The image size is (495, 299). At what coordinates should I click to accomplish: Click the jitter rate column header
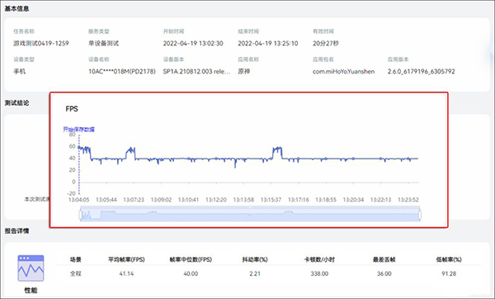(x=255, y=259)
